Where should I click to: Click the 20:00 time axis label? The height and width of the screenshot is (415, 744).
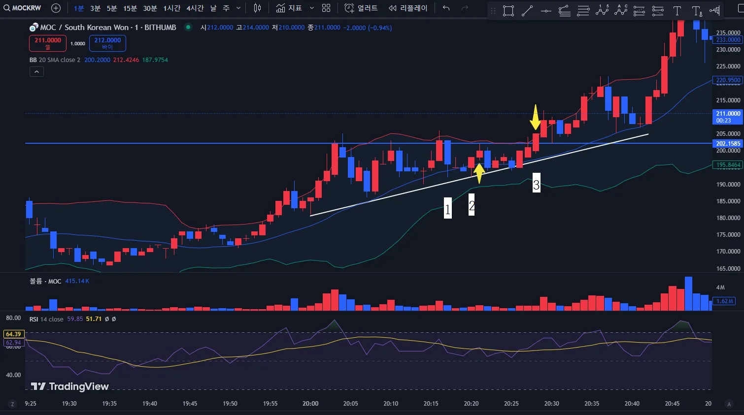310,404
